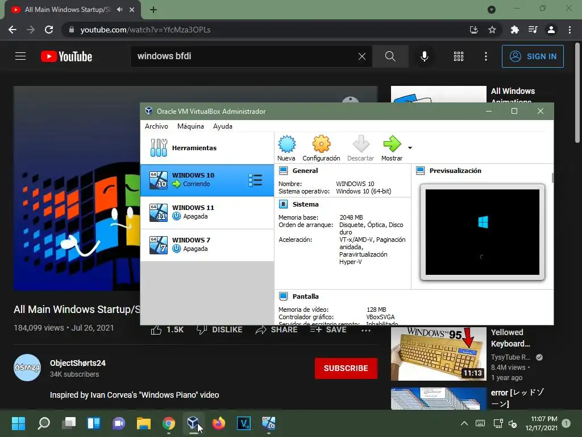Open the Archivo menu
The image size is (582, 437).
pos(156,126)
